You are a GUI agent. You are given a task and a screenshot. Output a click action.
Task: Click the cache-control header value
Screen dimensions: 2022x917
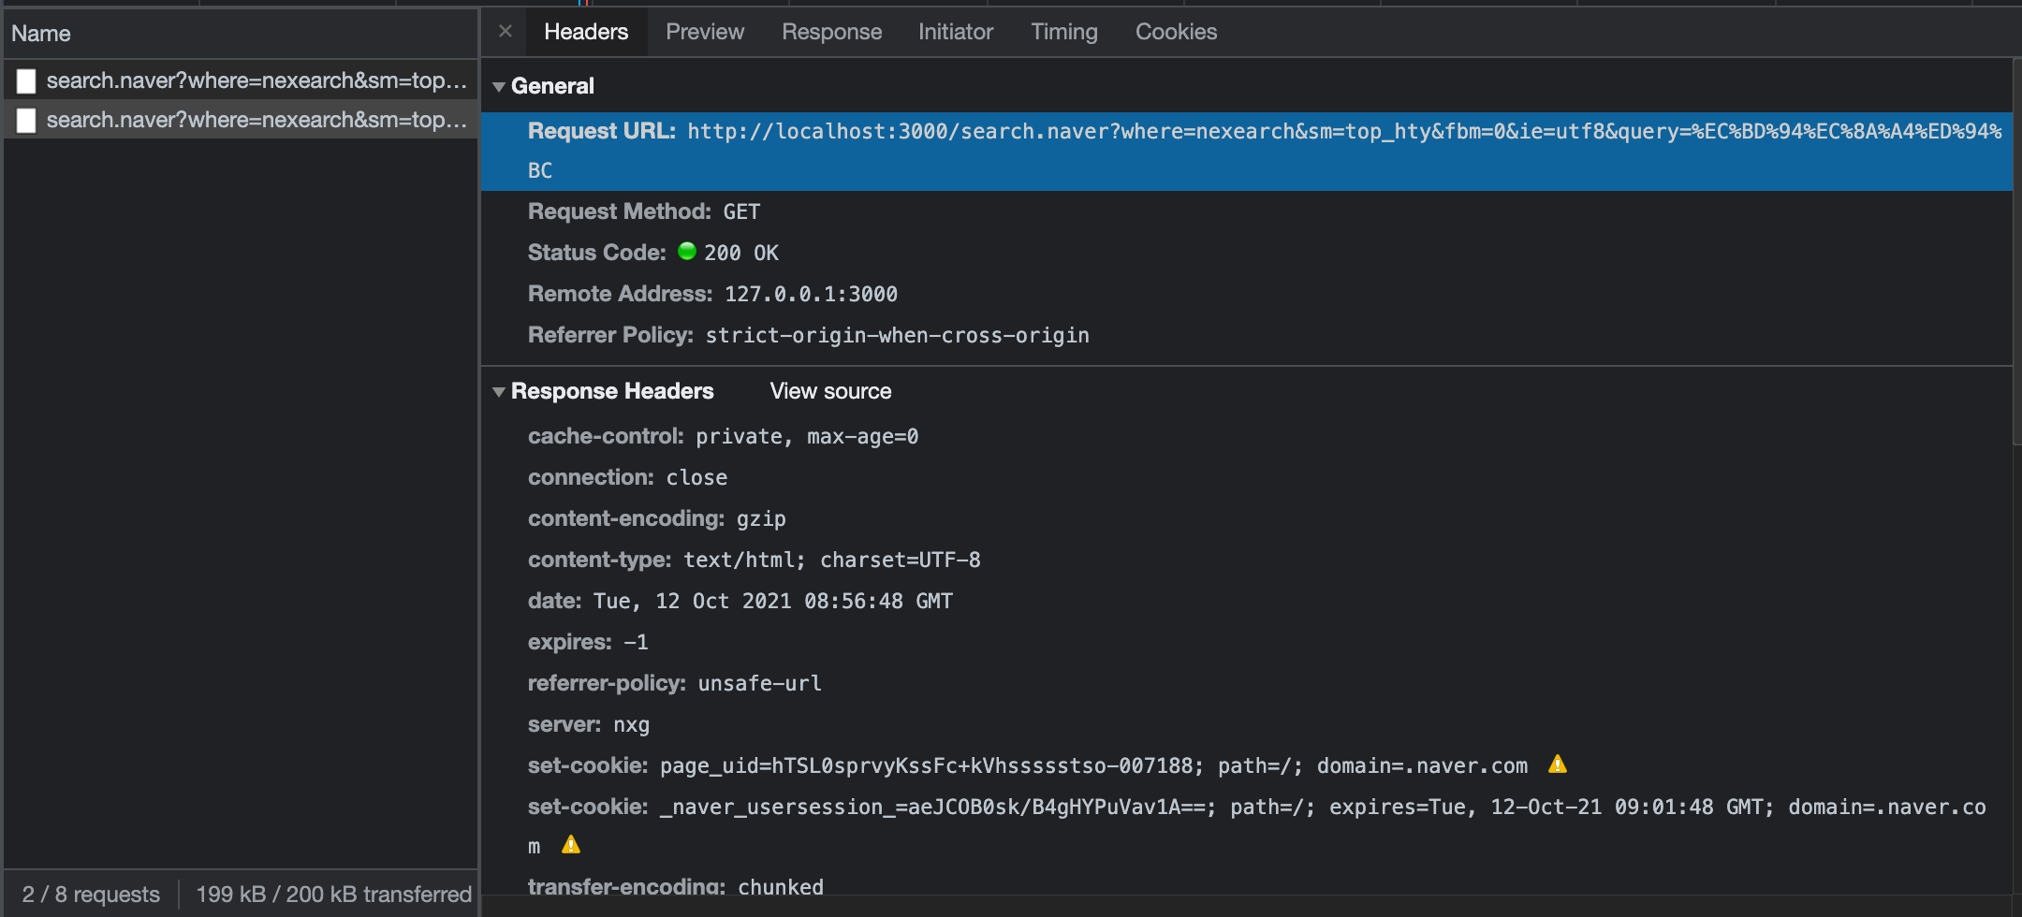(x=807, y=436)
